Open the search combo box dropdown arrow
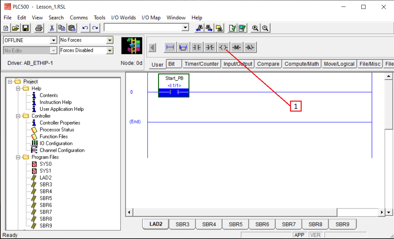This screenshot has width=394, height=239. pyautogui.click(x=185, y=27)
